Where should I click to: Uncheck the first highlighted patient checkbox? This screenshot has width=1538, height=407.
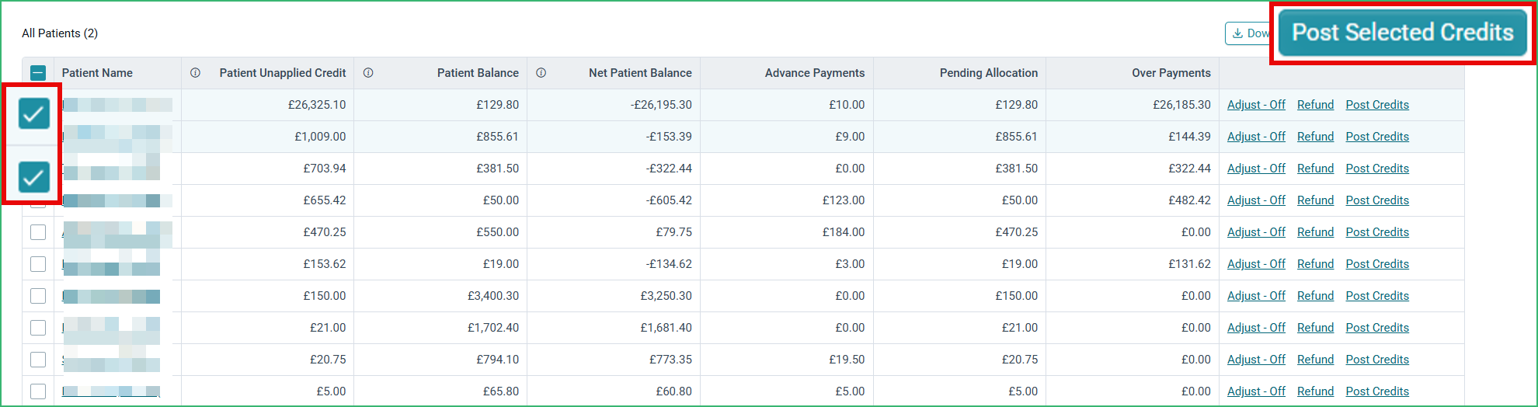34,113
